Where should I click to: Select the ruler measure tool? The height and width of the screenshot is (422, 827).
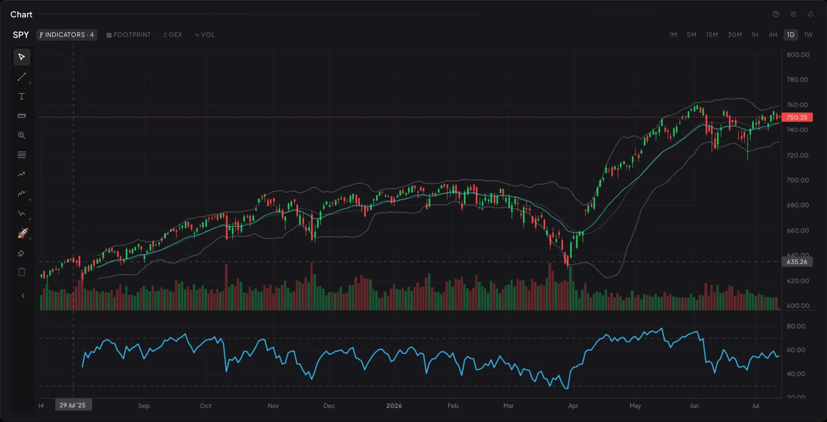pos(22,116)
